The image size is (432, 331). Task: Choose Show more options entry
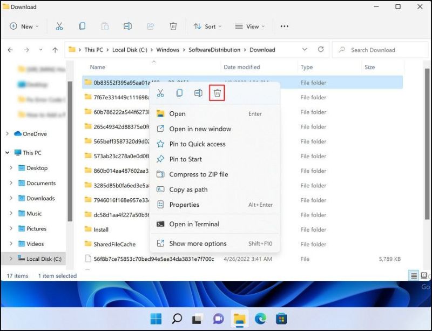(198, 244)
